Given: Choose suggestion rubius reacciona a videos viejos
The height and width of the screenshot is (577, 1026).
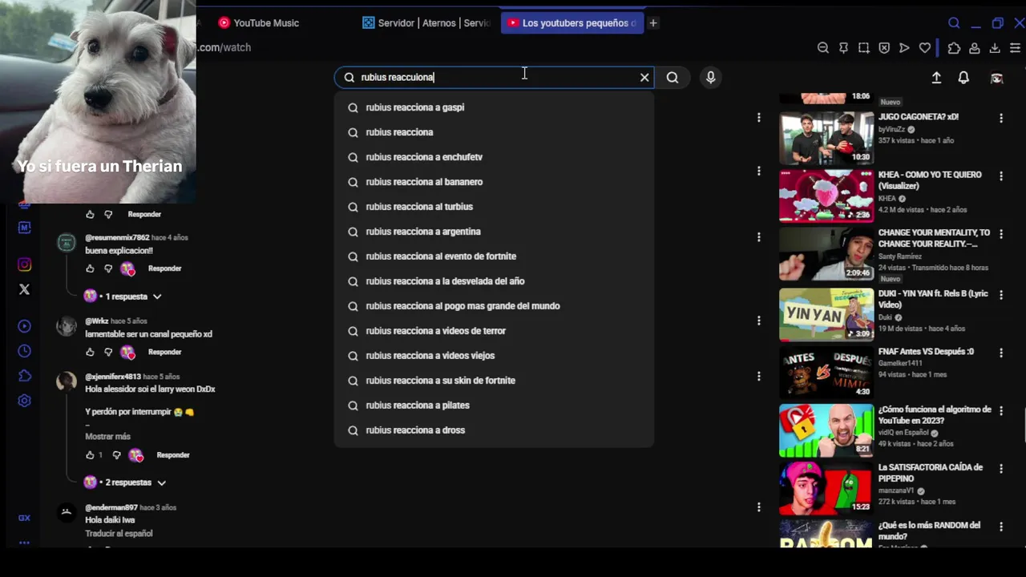Looking at the screenshot, I should 494,356.
